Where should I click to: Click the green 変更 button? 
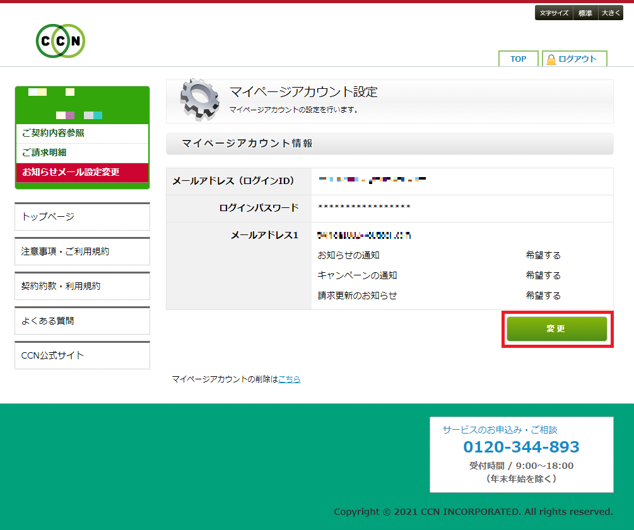tap(556, 328)
